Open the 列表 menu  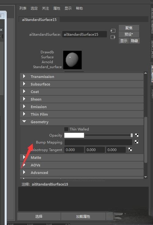click(23, 8)
